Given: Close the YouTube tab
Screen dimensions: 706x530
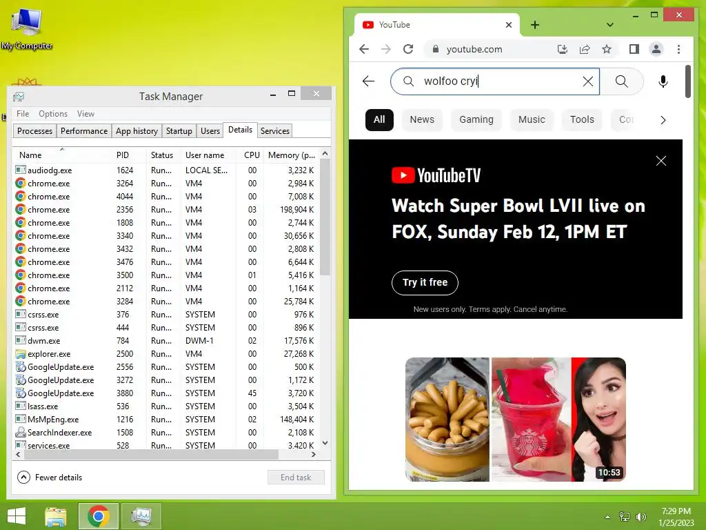Looking at the screenshot, I should tap(509, 25).
